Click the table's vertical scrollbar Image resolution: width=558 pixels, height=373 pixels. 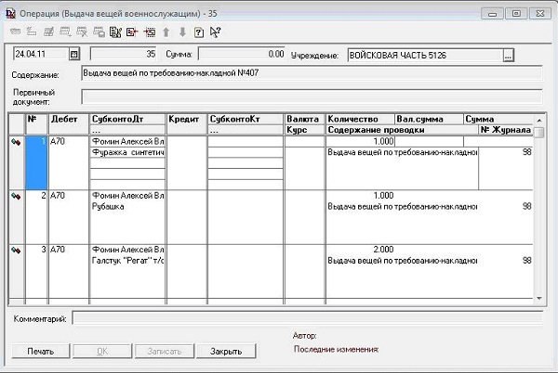(x=539, y=213)
